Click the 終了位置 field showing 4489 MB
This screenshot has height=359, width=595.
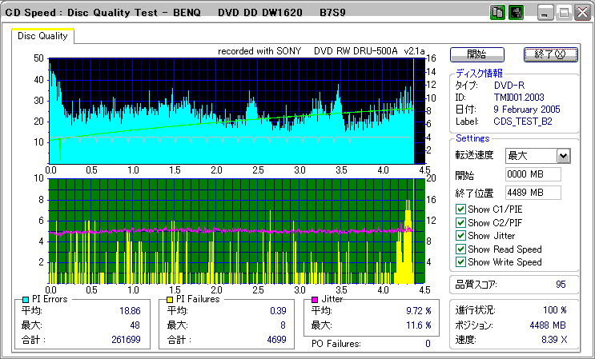click(533, 193)
